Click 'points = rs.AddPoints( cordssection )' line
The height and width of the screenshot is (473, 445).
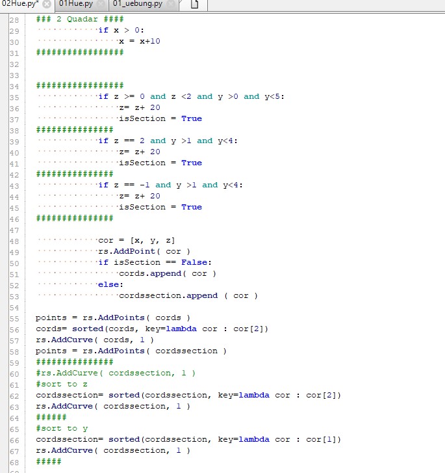[131, 351]
